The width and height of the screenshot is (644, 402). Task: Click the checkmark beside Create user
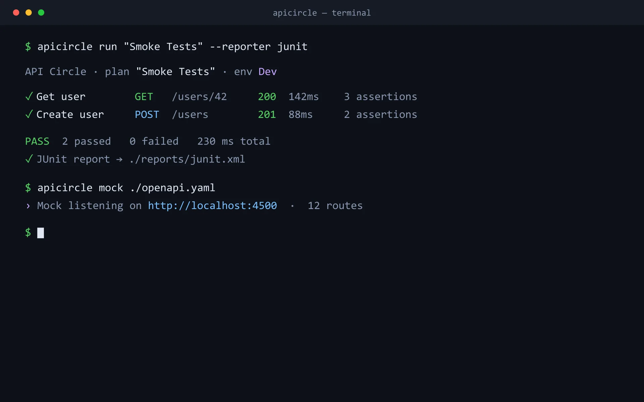click(29, 114)
